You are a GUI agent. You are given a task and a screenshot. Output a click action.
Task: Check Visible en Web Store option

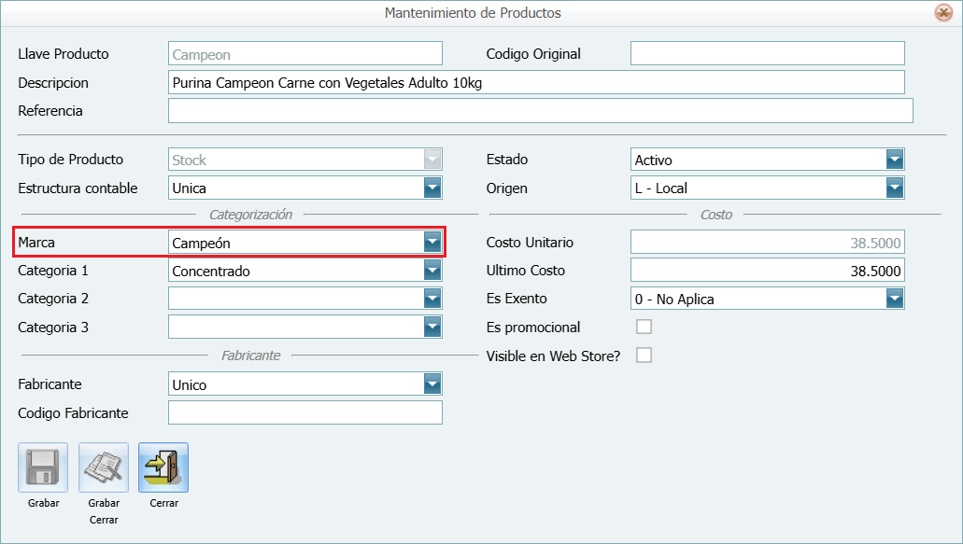tap(644, 356)
